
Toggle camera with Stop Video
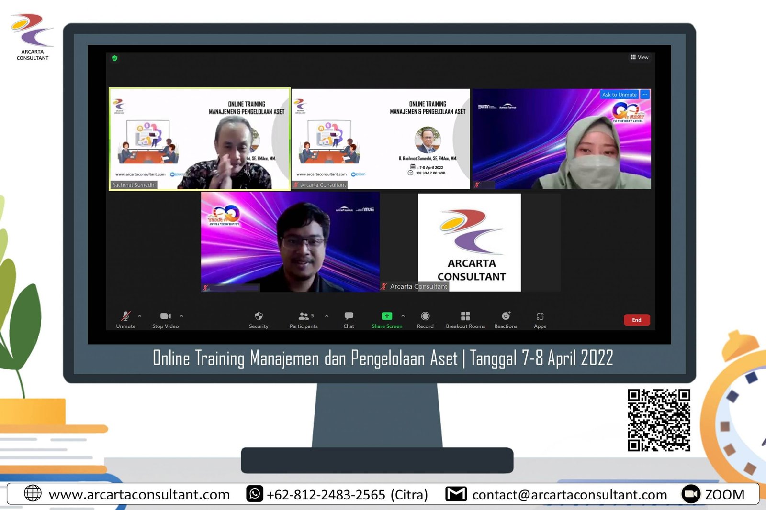click(x=165, y=316)
